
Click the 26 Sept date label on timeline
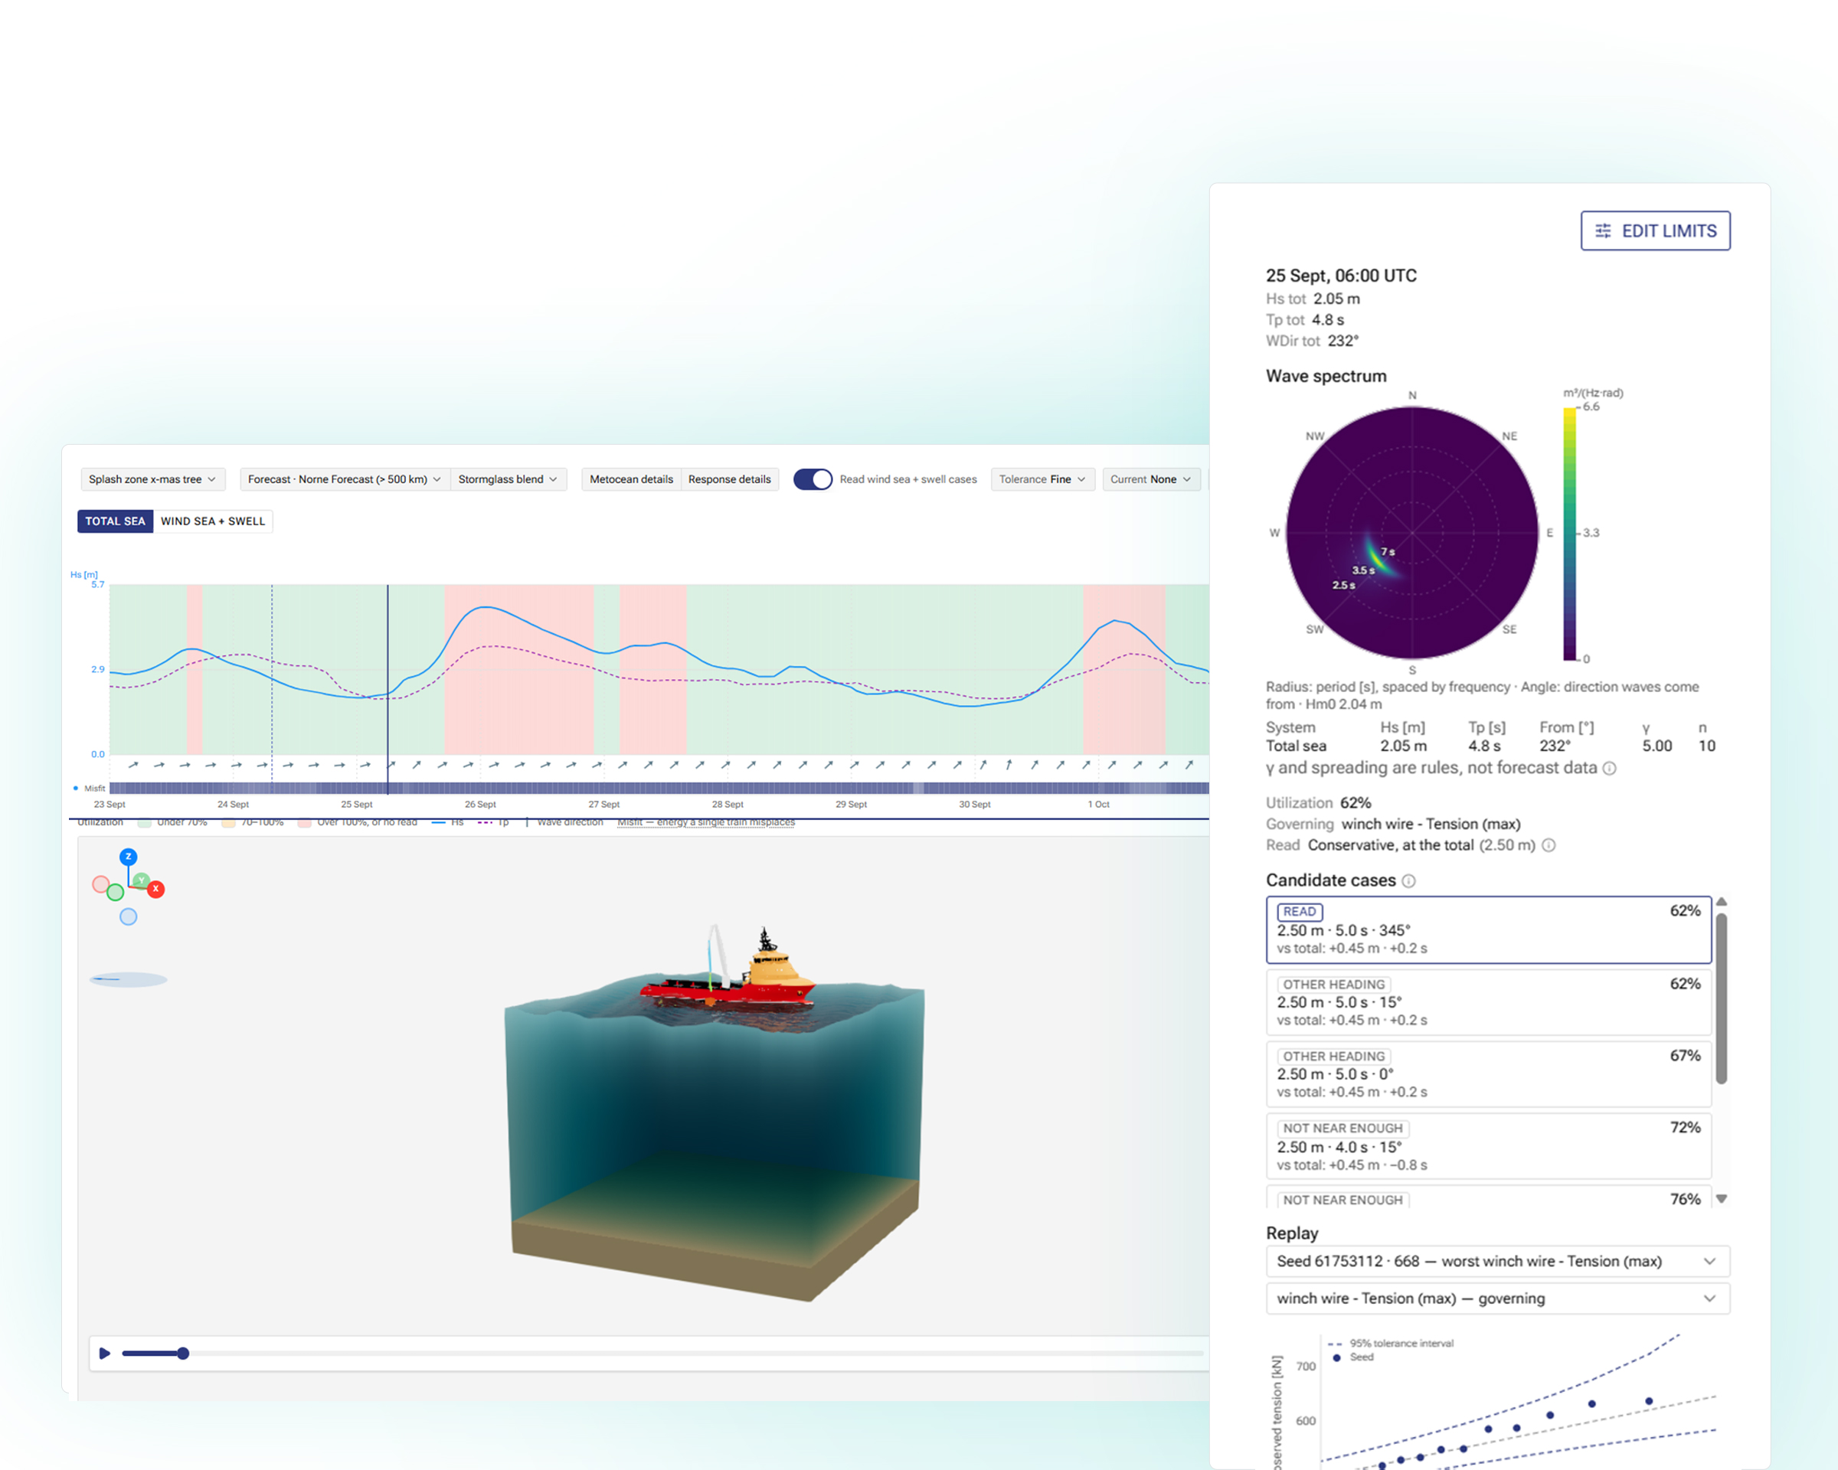pyautogui.click(x=480, y=805)
